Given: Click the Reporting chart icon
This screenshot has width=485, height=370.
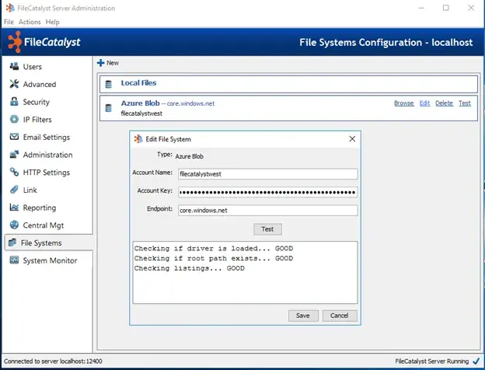Looking at the screenshot, I should pyautogui.click(x=14, y=208).
